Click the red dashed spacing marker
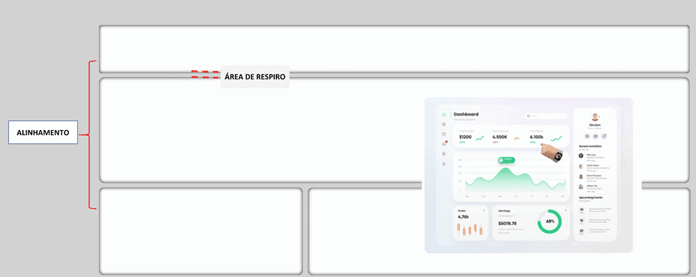 [x=205, y=74]
